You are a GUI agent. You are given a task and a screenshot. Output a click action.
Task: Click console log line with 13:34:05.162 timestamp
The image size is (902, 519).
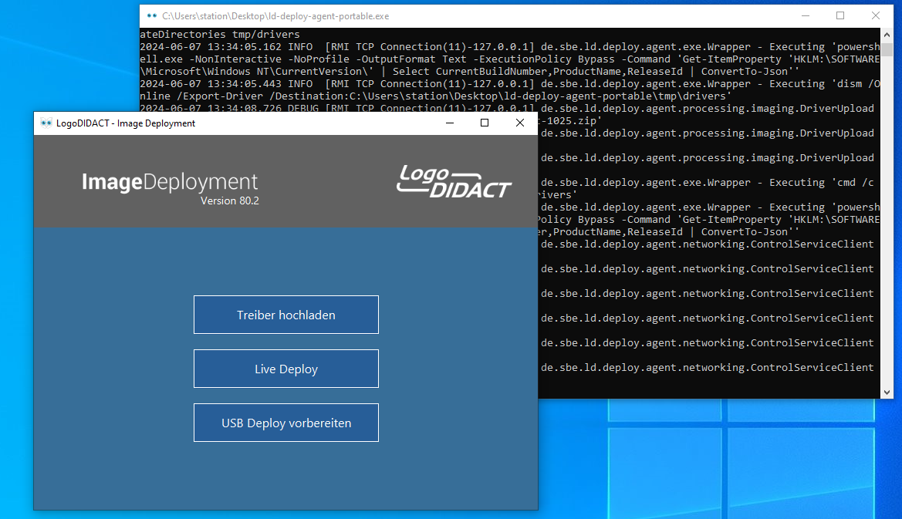point(510,46)
